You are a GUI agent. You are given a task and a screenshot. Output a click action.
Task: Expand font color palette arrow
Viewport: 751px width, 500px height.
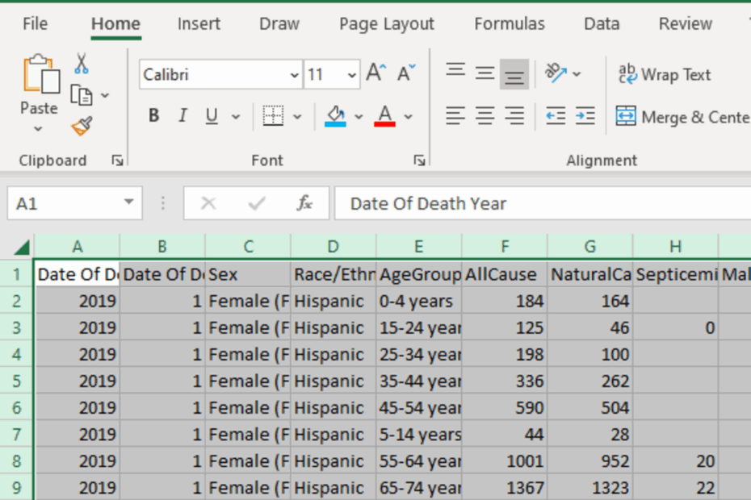click(x=408, y=116)
